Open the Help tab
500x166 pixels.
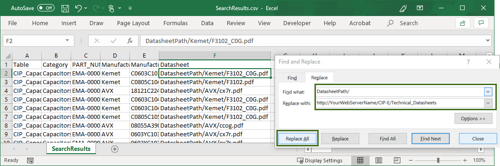[x=330, y=23]
